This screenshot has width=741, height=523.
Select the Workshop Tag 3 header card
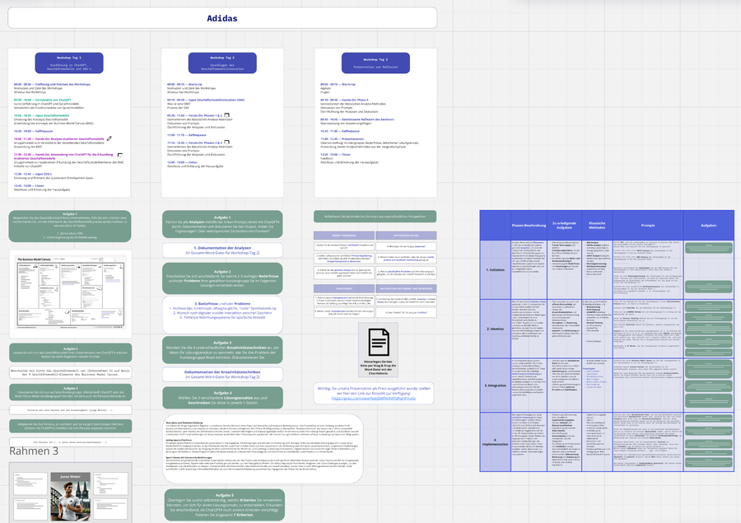375,63
